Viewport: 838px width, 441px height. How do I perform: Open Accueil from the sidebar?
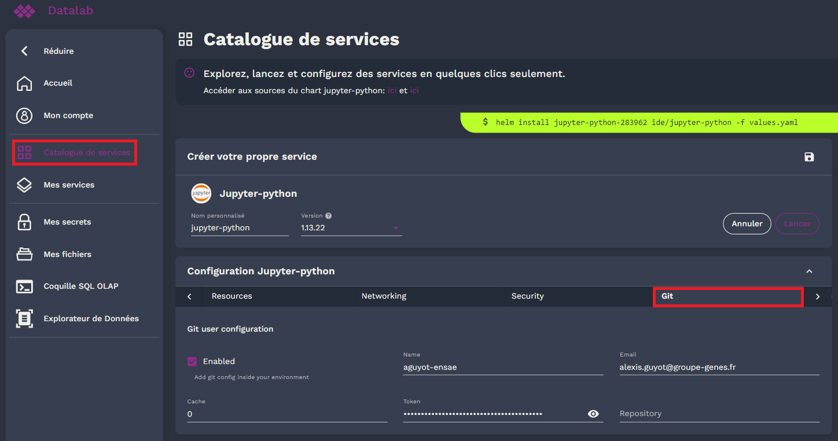[57, 83]
